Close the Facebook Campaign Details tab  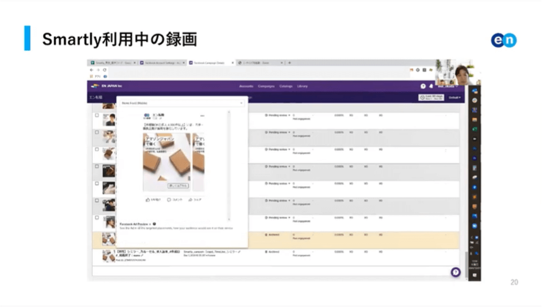click(x=233, y=63)
